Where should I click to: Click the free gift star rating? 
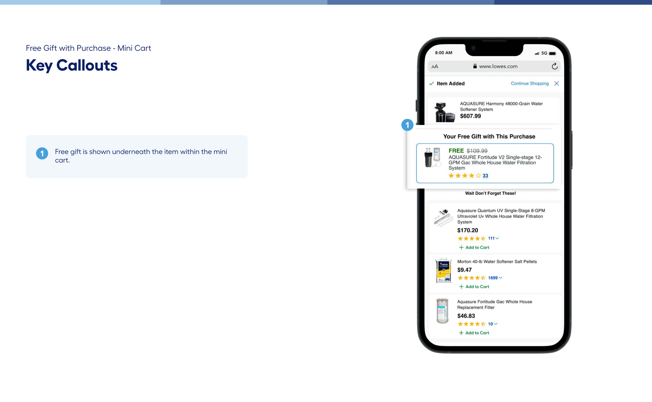click(464, 175)
